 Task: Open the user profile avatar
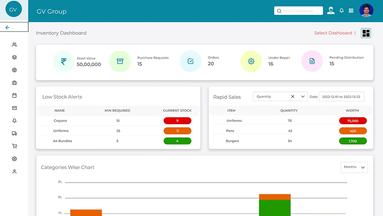click(x=366, y=11)
